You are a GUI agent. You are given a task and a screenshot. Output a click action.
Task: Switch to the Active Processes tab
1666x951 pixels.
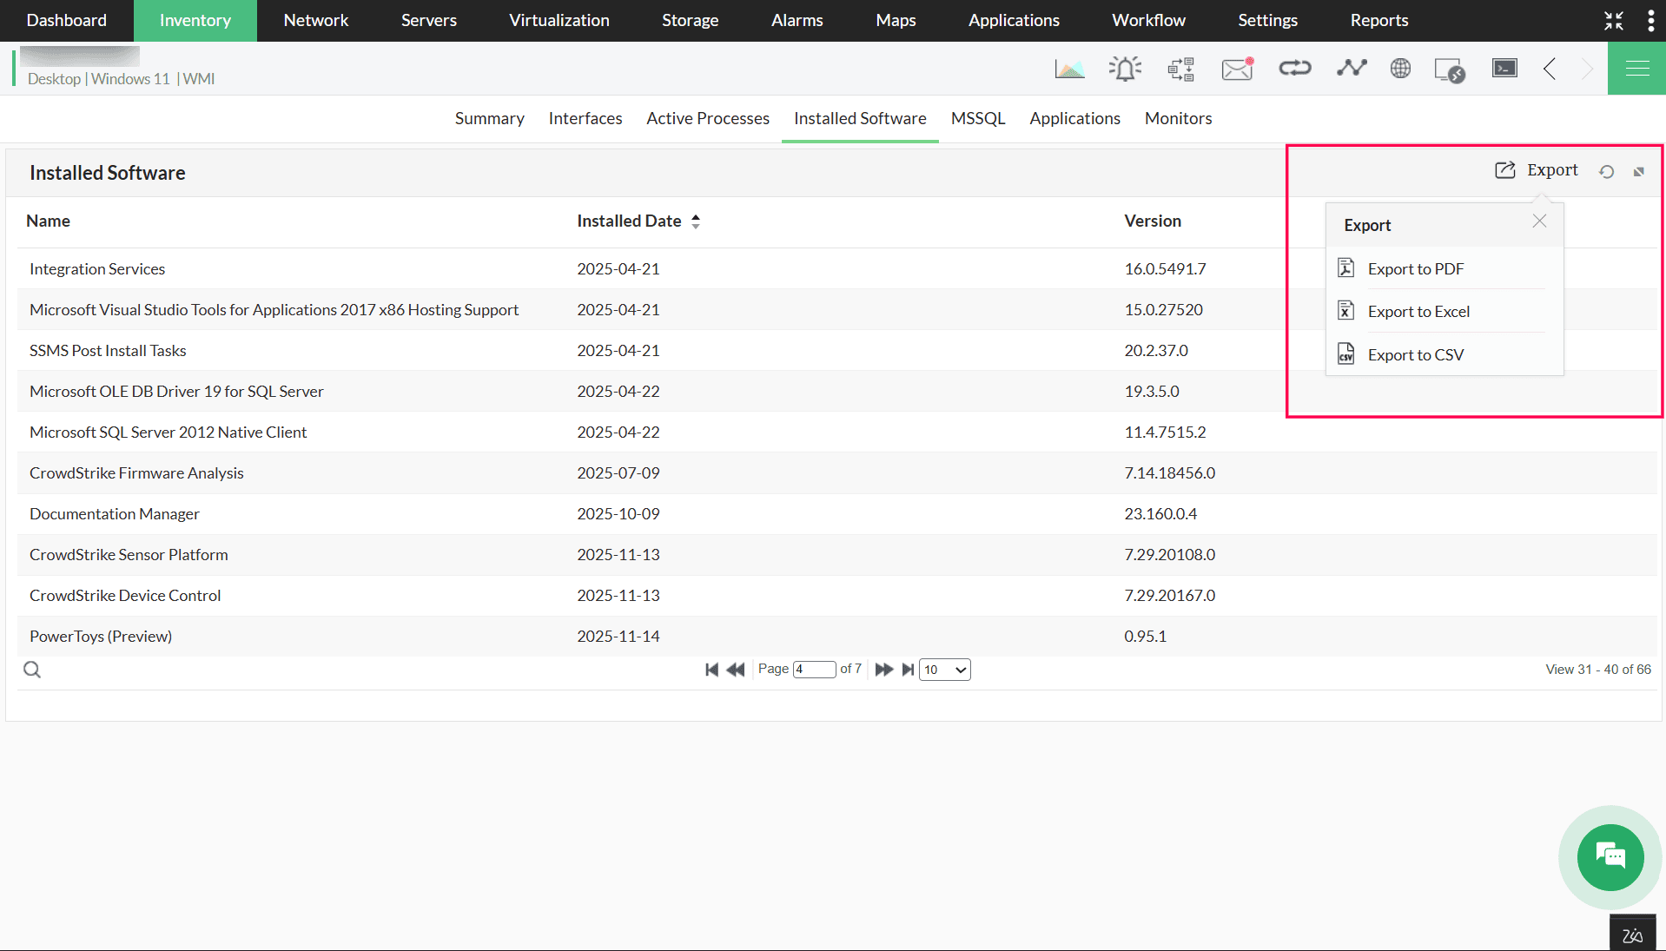tap(708, 119)
